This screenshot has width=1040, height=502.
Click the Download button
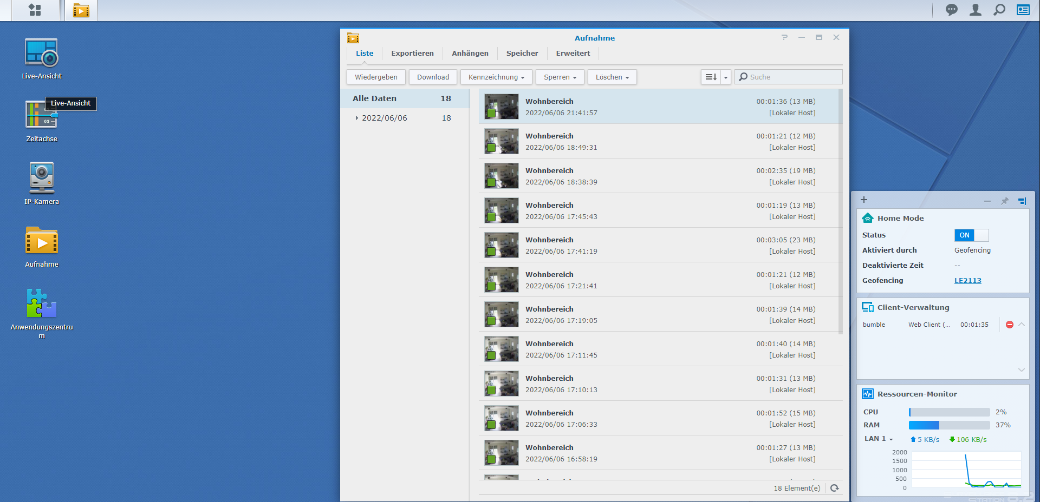tap(433, 77)
